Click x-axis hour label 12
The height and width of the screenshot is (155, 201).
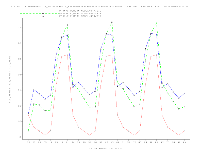(51, 142)
